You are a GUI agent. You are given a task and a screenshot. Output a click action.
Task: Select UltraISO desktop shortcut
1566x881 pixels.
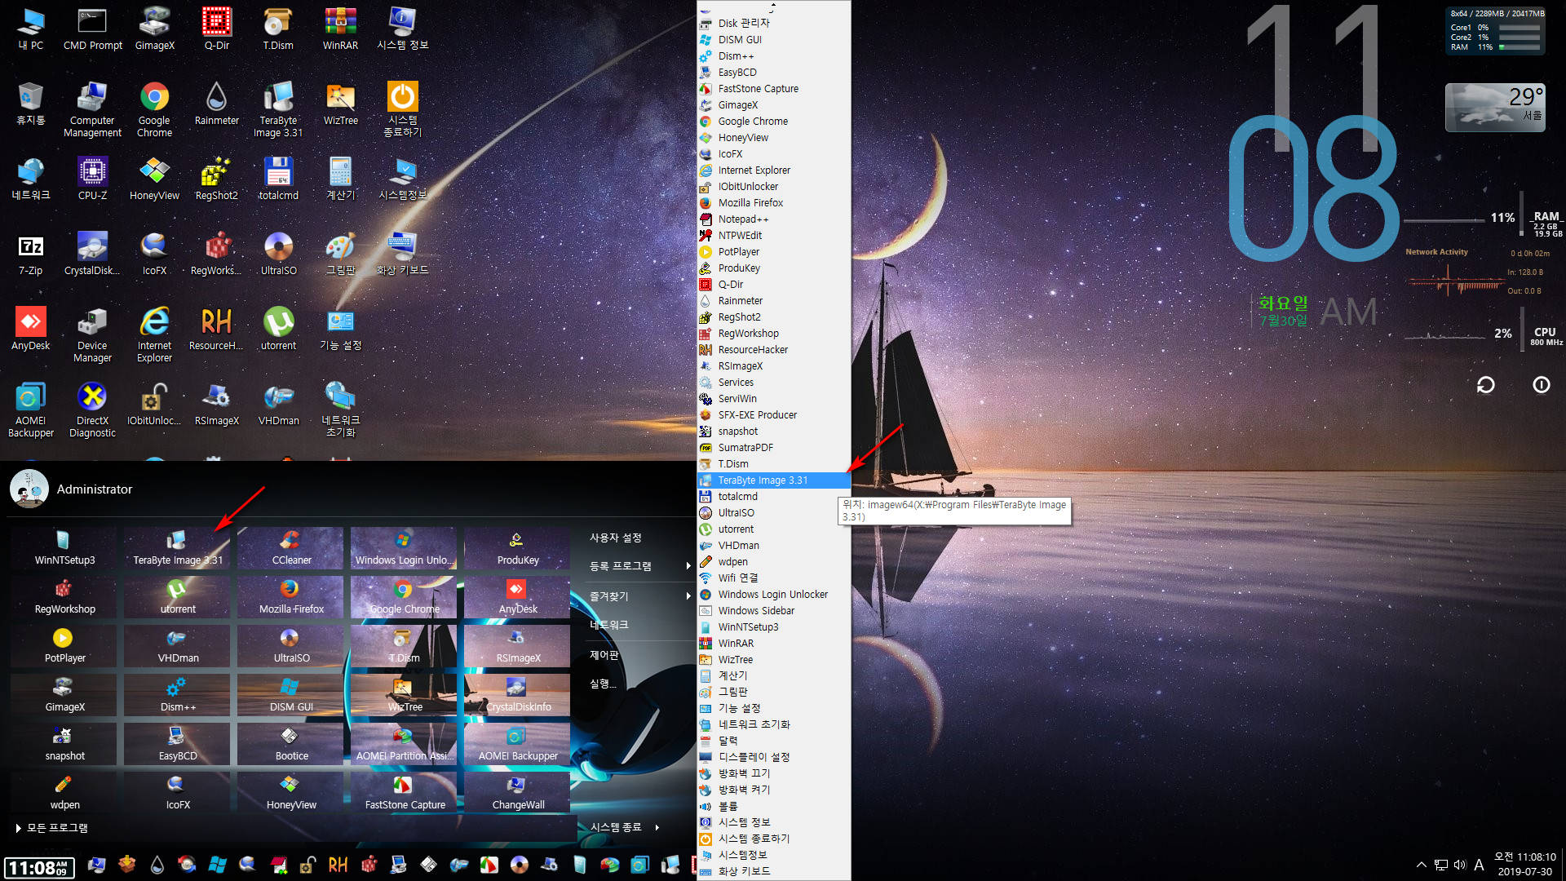click(x=278, y=255)
